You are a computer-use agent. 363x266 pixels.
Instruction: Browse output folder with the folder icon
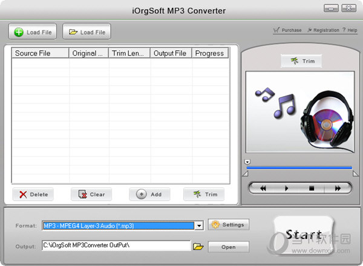coord(198,247)
